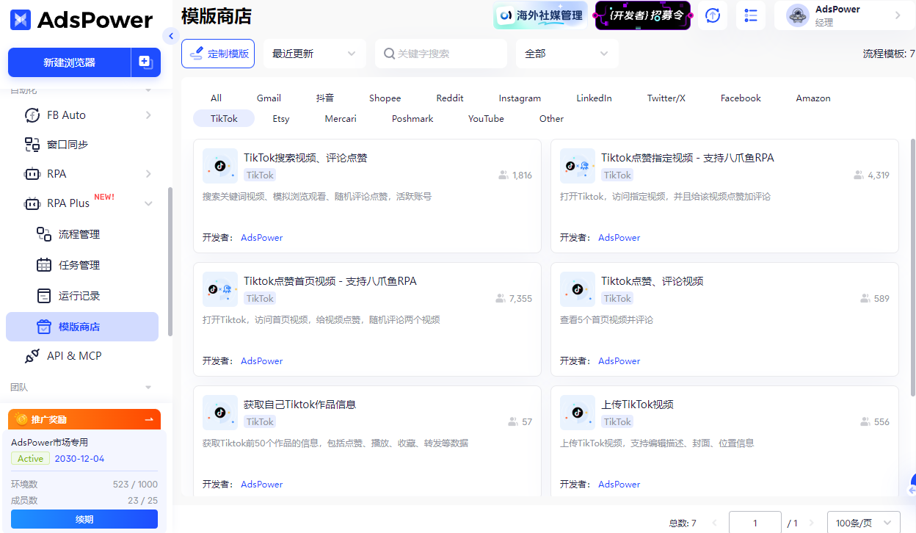Click the sync/refresh icon in top bar
This screenshot has height=533, width=916.
[712, 15]
